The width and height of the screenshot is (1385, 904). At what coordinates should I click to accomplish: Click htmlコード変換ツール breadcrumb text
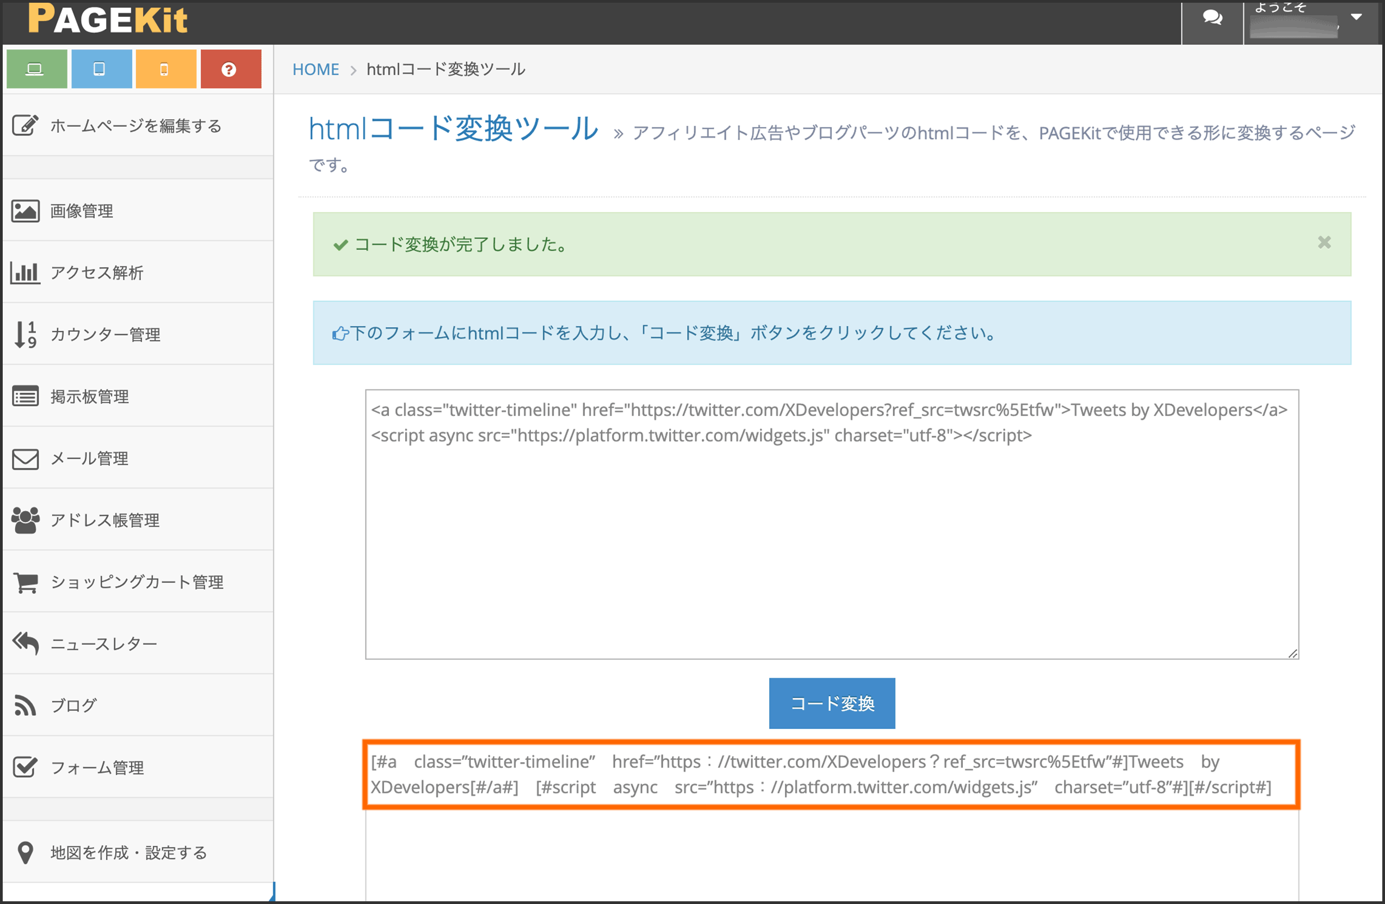tap(446, 69)
